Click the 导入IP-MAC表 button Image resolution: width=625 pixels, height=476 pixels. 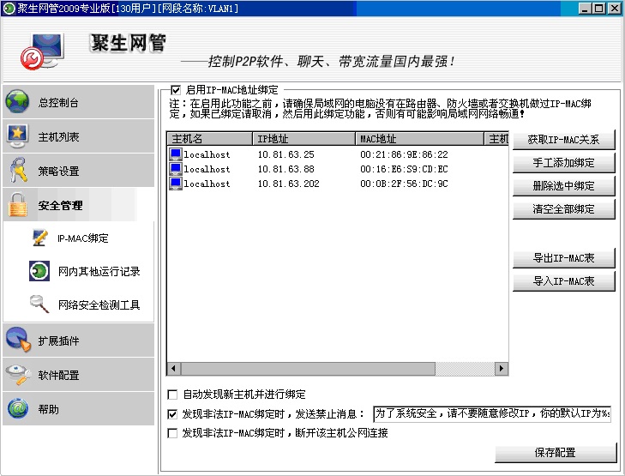[x=563, y=281]
